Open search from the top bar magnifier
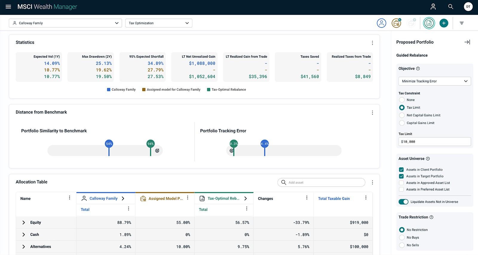The image size is (478, 255). (x=451, y=7)
